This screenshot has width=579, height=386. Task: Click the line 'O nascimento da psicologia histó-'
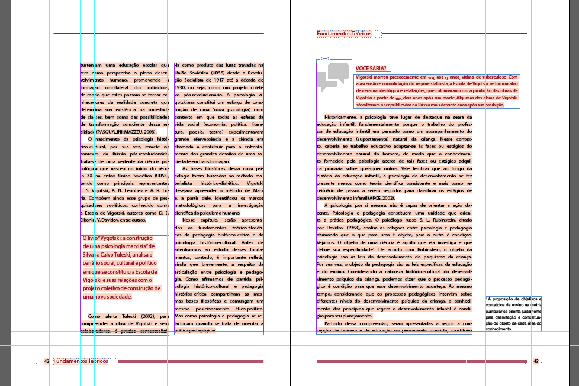tap(128, 139)
